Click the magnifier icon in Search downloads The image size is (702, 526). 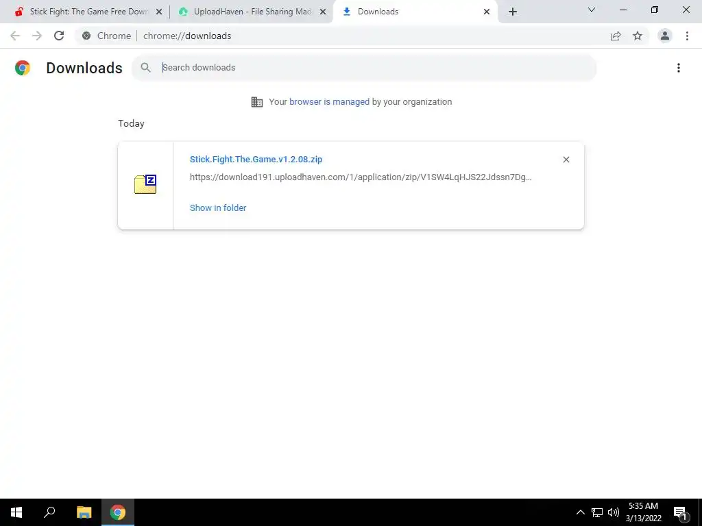tap(145, 68)
